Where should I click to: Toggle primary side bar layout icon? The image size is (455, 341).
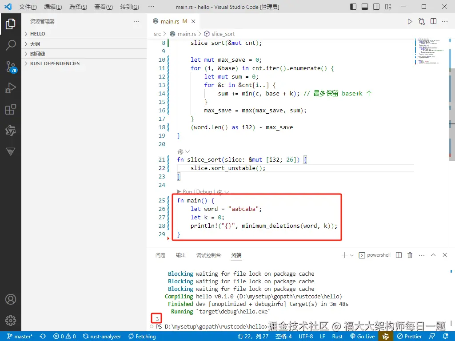[x=353, y=7]
